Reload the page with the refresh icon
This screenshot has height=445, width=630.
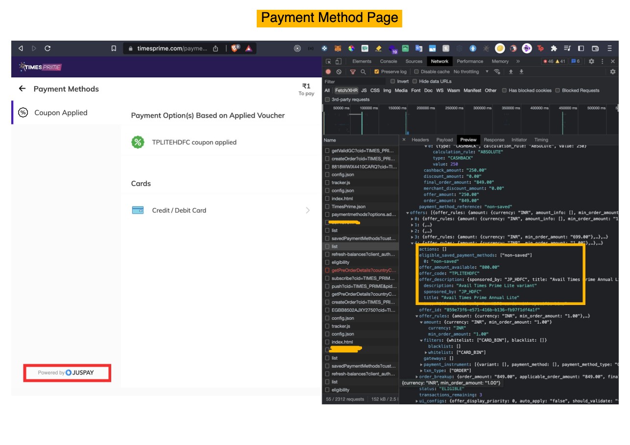[x=48, y=48]
